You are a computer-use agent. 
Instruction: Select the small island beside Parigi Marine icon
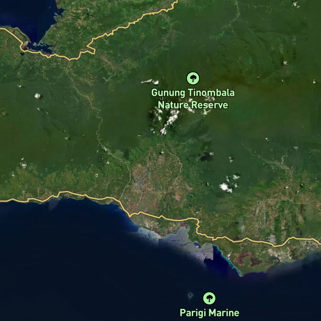(190, 295)
